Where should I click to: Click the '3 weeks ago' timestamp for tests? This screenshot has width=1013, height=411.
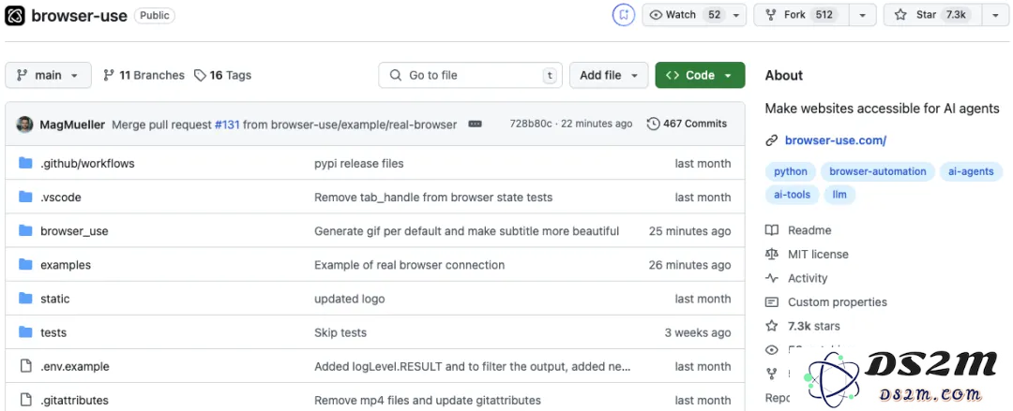click(x=698, y=333)
